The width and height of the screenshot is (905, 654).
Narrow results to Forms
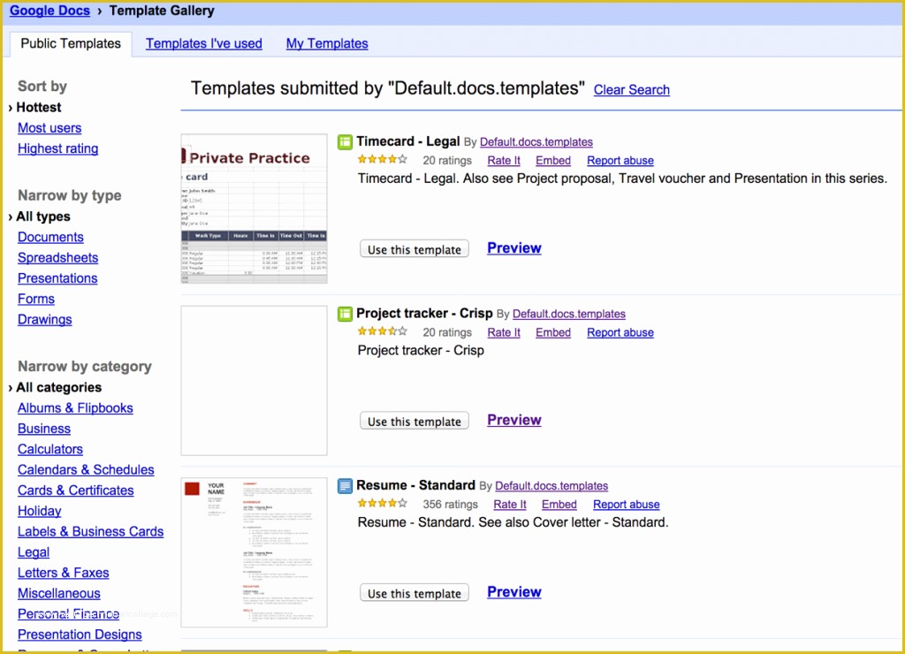36,299
